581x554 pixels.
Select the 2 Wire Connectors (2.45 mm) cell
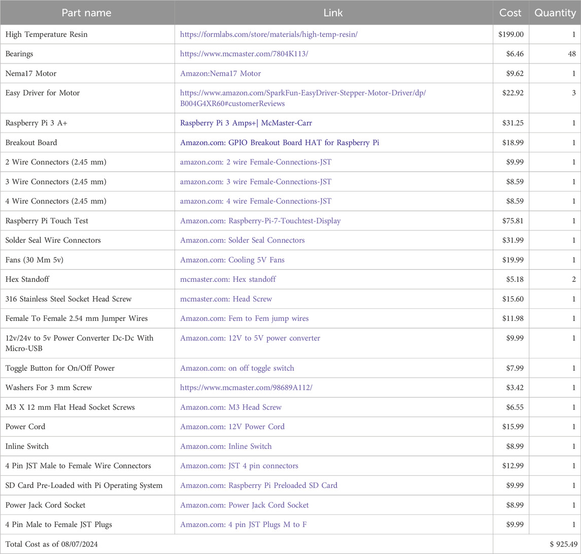coord(56,162)
